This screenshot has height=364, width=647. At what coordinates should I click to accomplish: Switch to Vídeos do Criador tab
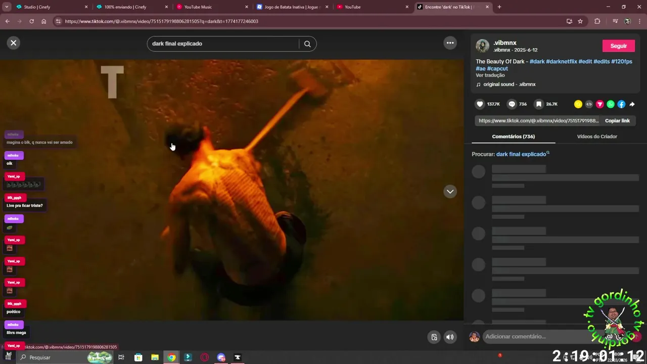pyautogui.click(x=597, y=136)
